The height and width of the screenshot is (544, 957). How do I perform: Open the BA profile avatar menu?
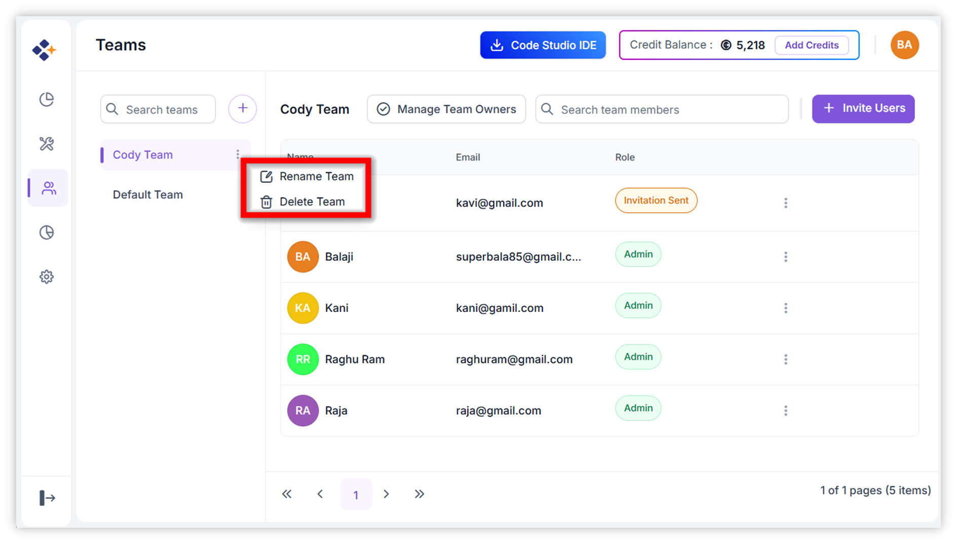pyautogui.click(x=904, y=45)
